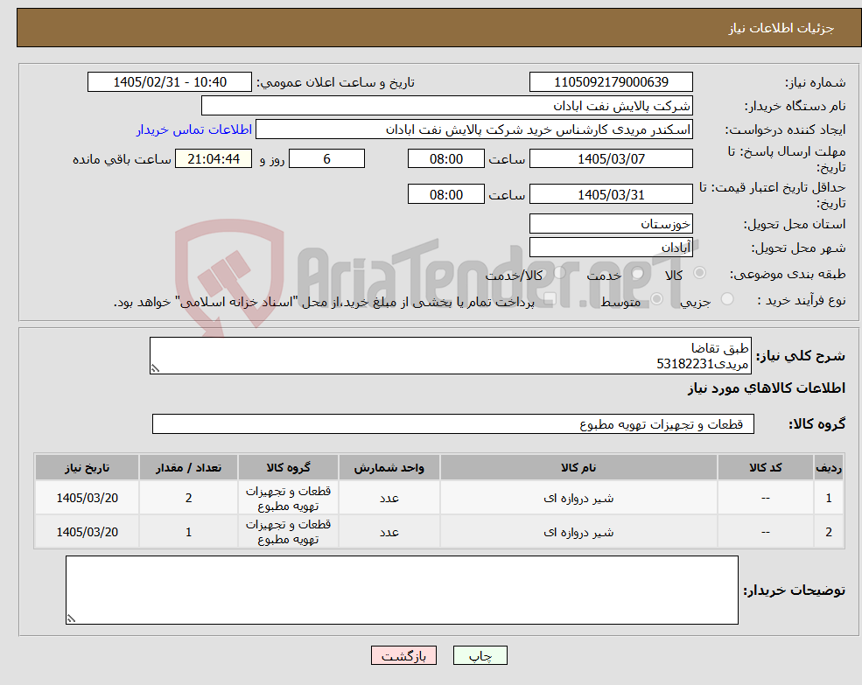Click the تاریخ نیاز column header

[x=87, y=468]
